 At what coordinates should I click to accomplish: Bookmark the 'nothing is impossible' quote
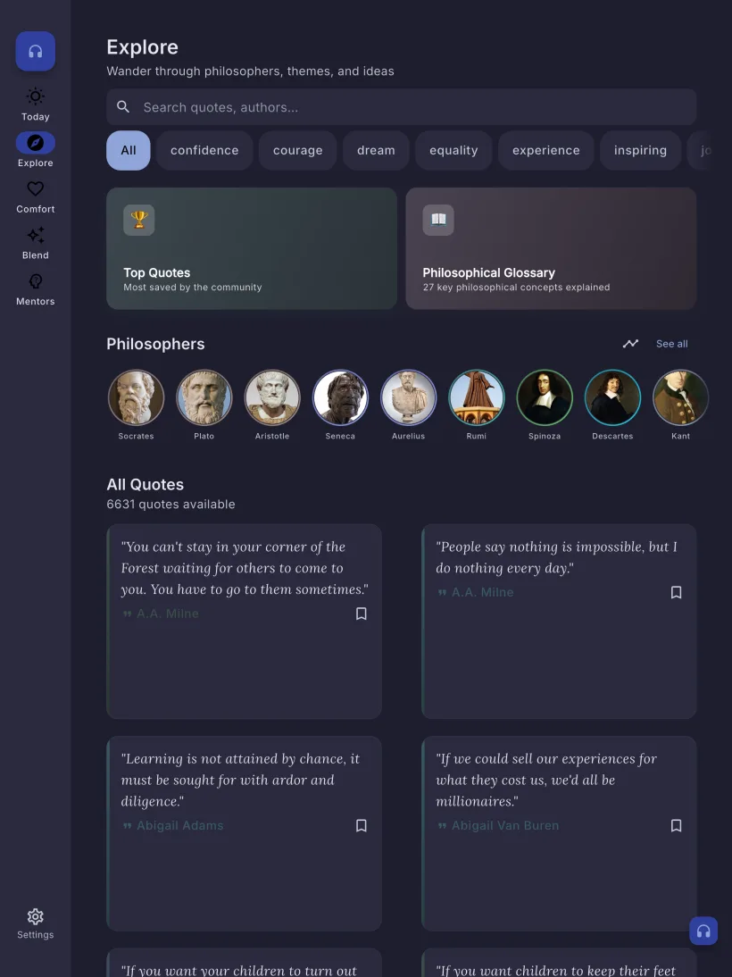coord(676,593)
